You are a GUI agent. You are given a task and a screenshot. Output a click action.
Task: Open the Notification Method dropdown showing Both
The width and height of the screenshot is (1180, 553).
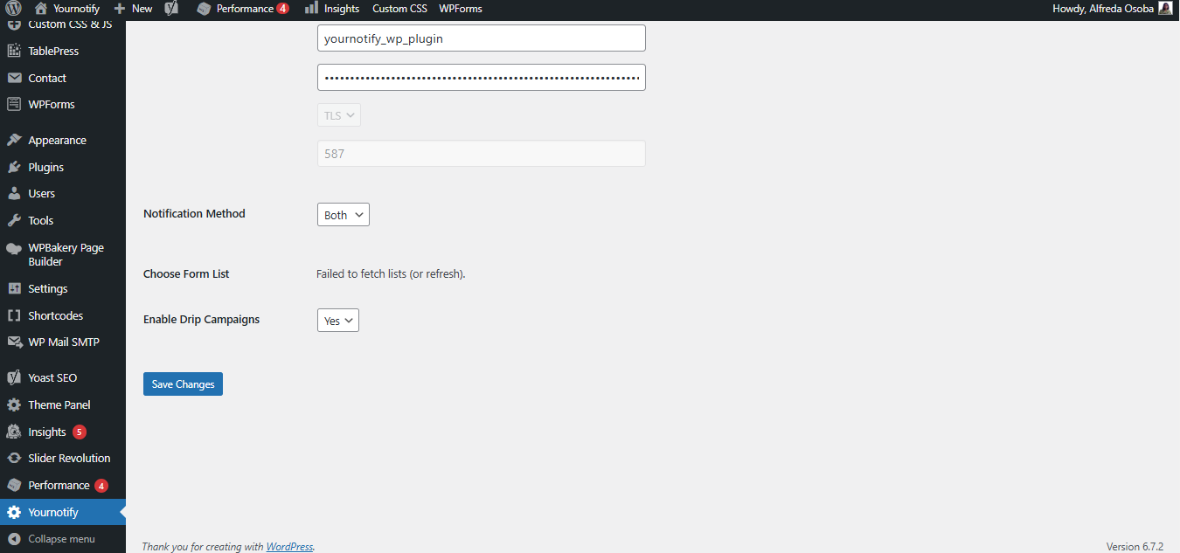[x=344, y=215]
